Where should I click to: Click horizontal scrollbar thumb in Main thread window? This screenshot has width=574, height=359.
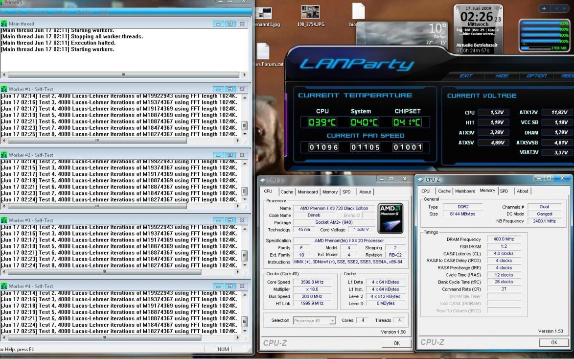[x=123, y=75]
